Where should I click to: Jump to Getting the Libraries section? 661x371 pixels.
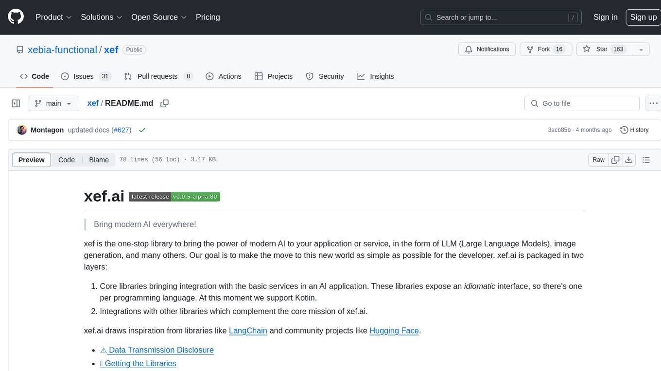[138, 364]
